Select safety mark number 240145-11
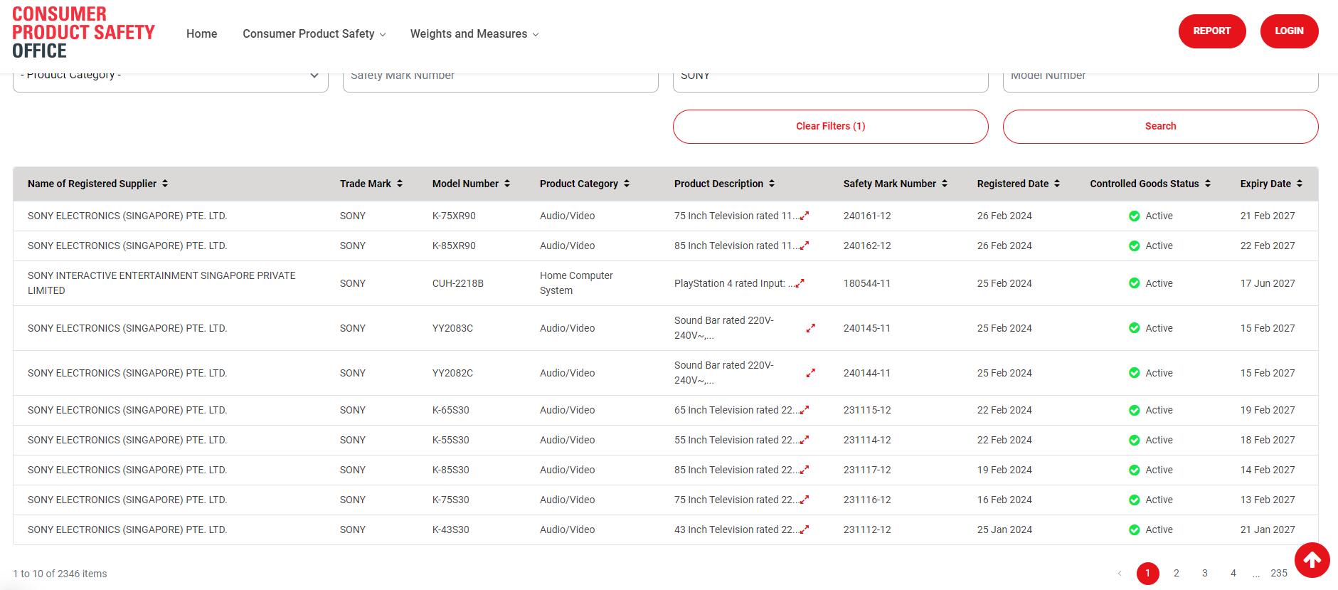 click(x=867, y=328)
